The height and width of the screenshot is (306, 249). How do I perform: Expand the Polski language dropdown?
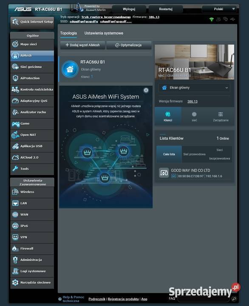coord(219,9)
